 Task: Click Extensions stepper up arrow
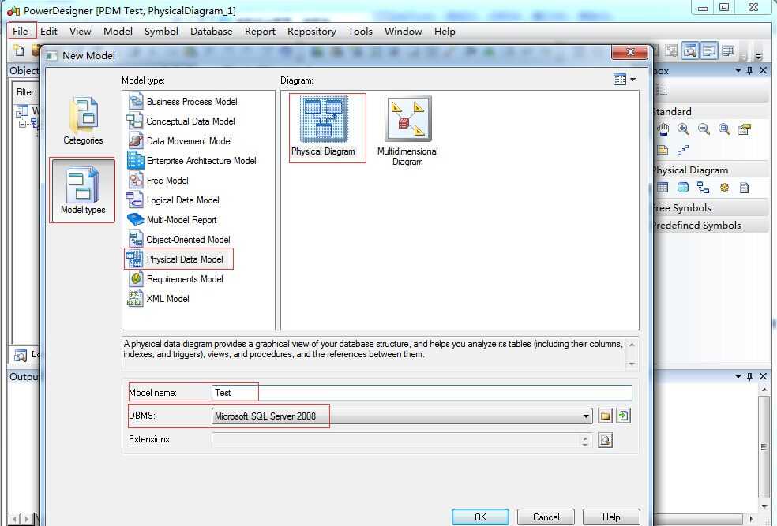(x=585, y=438)
